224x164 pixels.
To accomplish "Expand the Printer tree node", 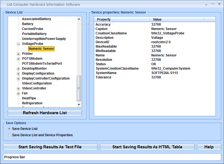I will (18, 54).
